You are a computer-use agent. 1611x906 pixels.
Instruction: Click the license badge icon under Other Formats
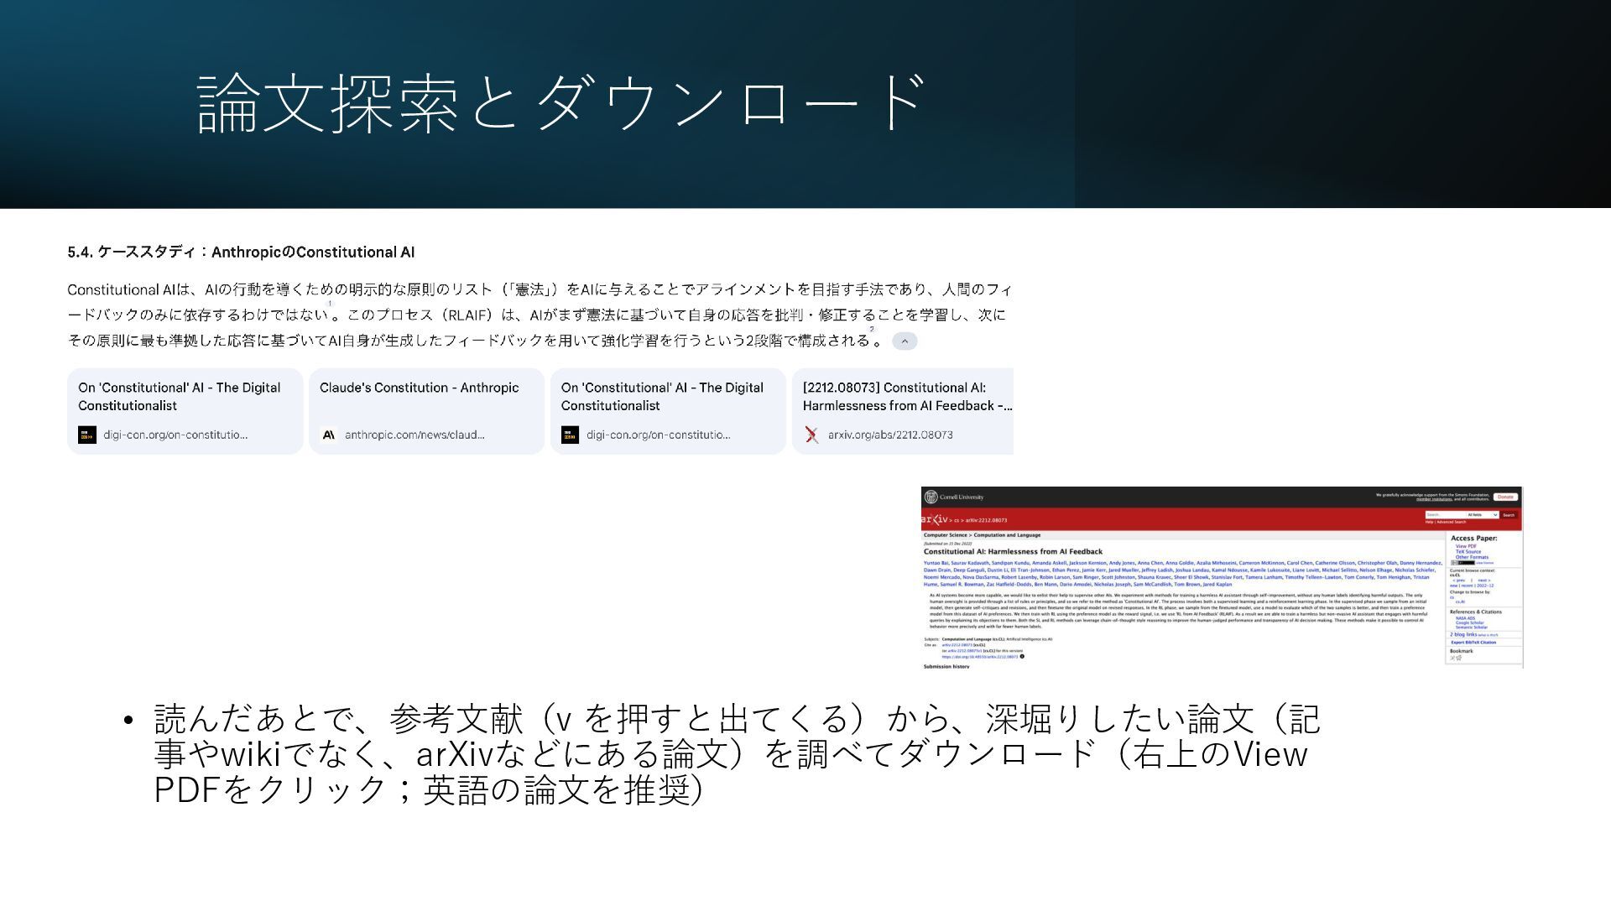[x=1464, y=563]
